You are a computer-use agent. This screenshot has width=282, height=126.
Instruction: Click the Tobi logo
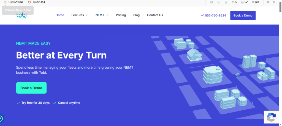21,15
